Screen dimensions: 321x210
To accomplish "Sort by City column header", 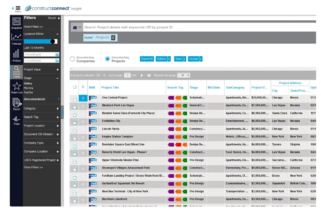I will click(x=275, y=91).
